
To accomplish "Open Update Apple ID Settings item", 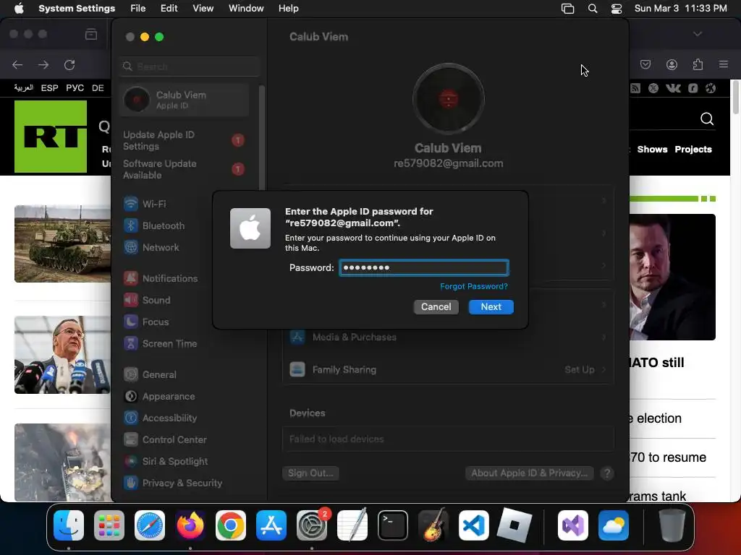I will click(x=184, y=140).
